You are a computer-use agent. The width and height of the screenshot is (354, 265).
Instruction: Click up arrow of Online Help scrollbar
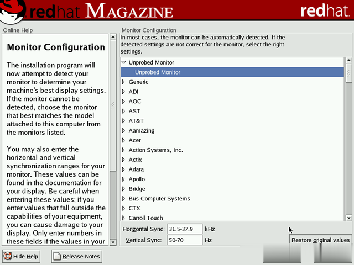coord(113,37)
